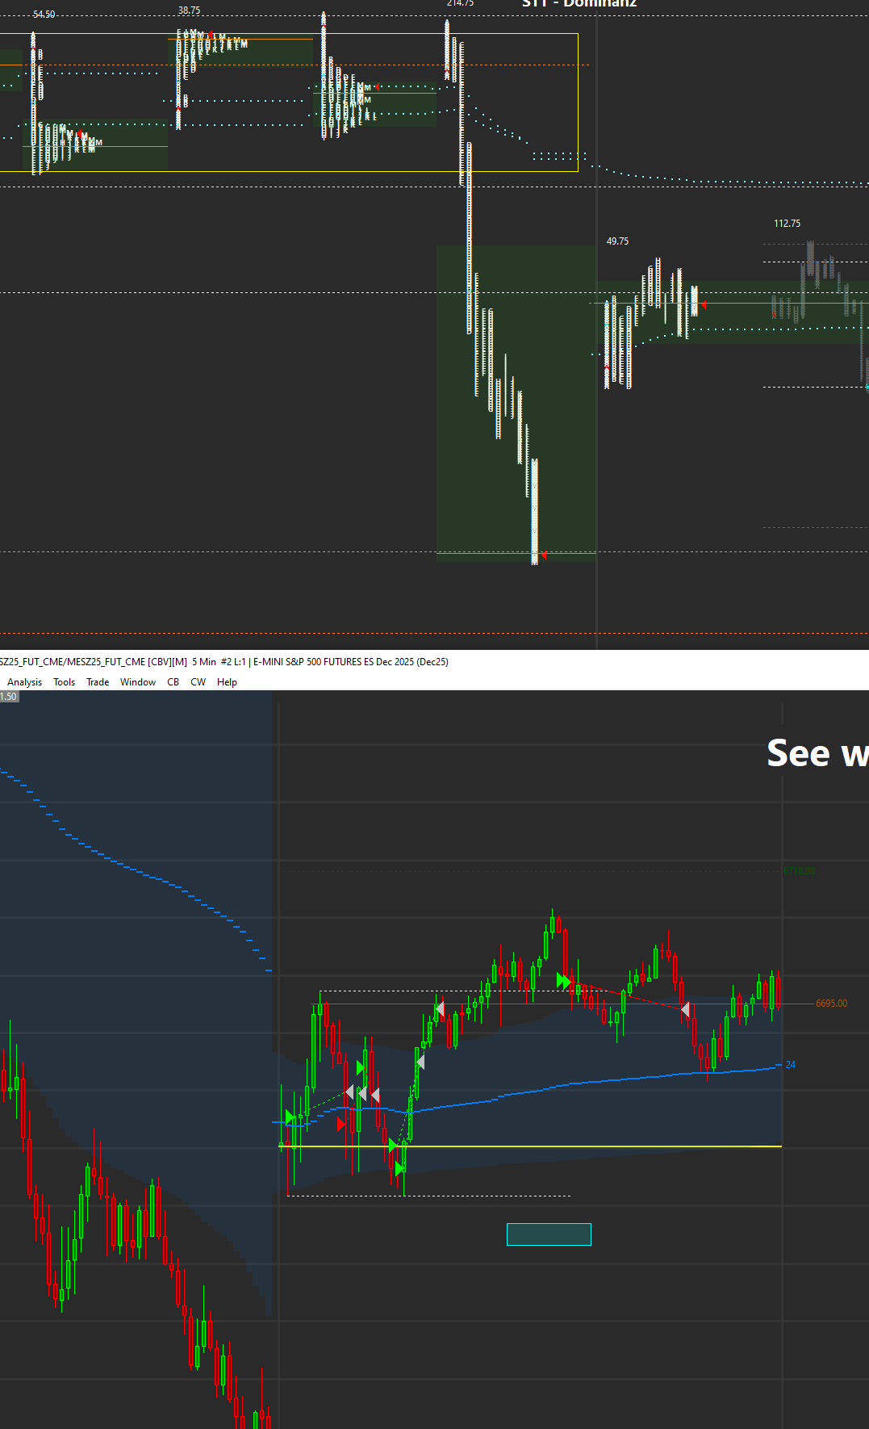This screenshot has height=1429, width=869.
Task: Select the 54.50 profile label
Action: click(44, 15)
